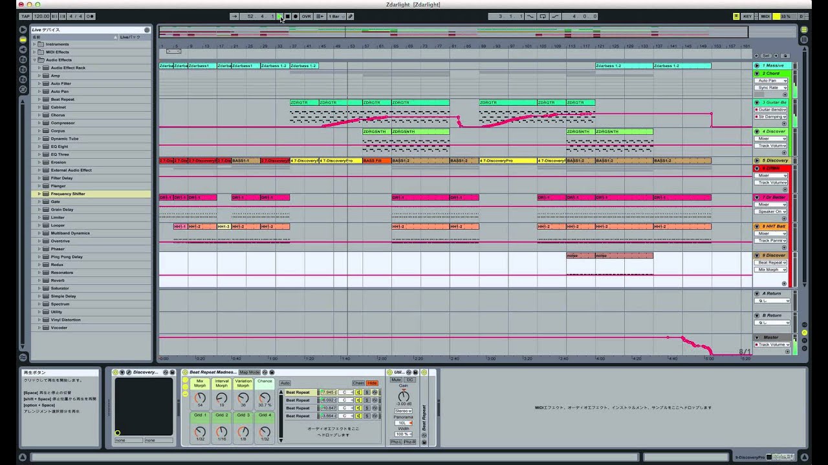This screenshot has height=465, width=828.
Task: Click the Record button in transport bar
Action: click(x=296, y=16)
